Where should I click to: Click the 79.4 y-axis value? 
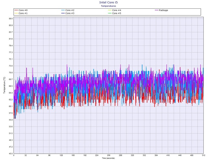point(11,46)
